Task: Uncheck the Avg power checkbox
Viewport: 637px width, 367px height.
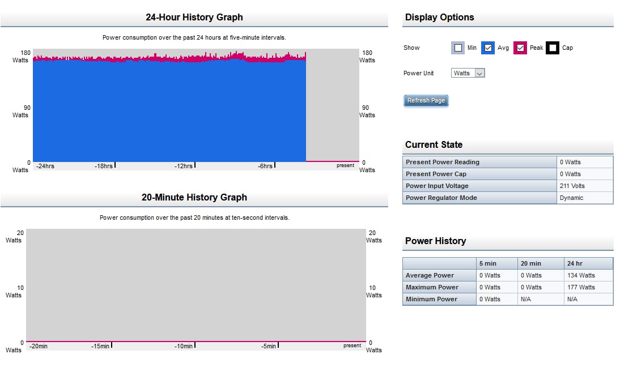Action: pos(488,48)
